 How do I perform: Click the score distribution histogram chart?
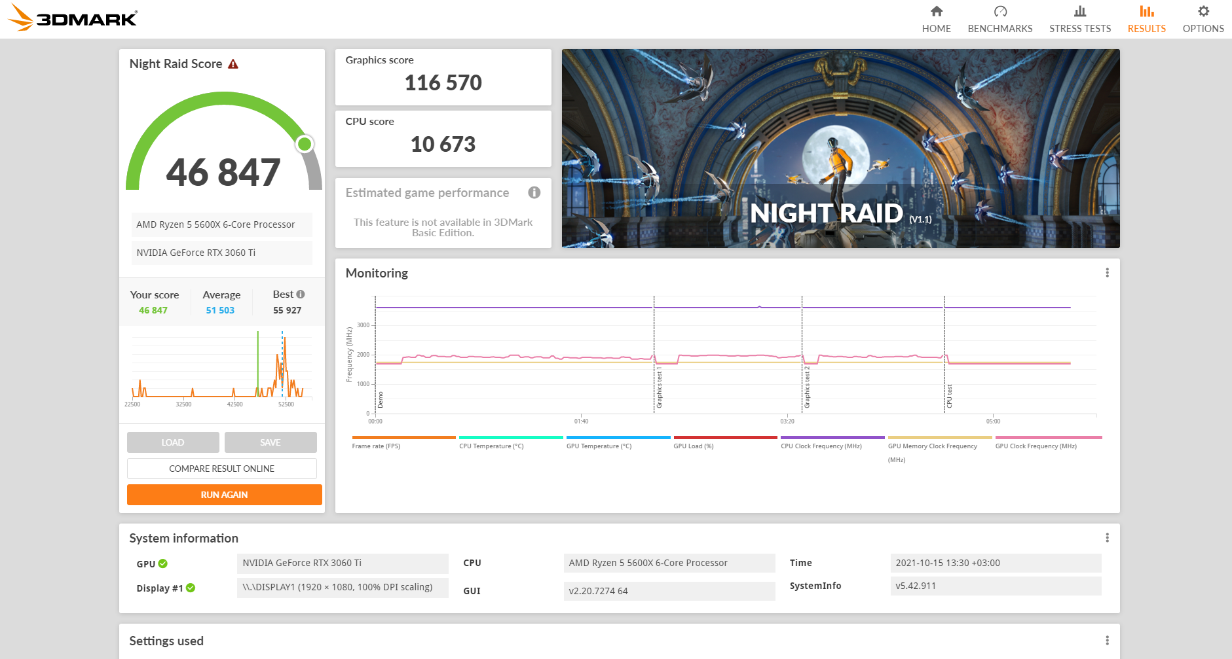pos(222,367)
